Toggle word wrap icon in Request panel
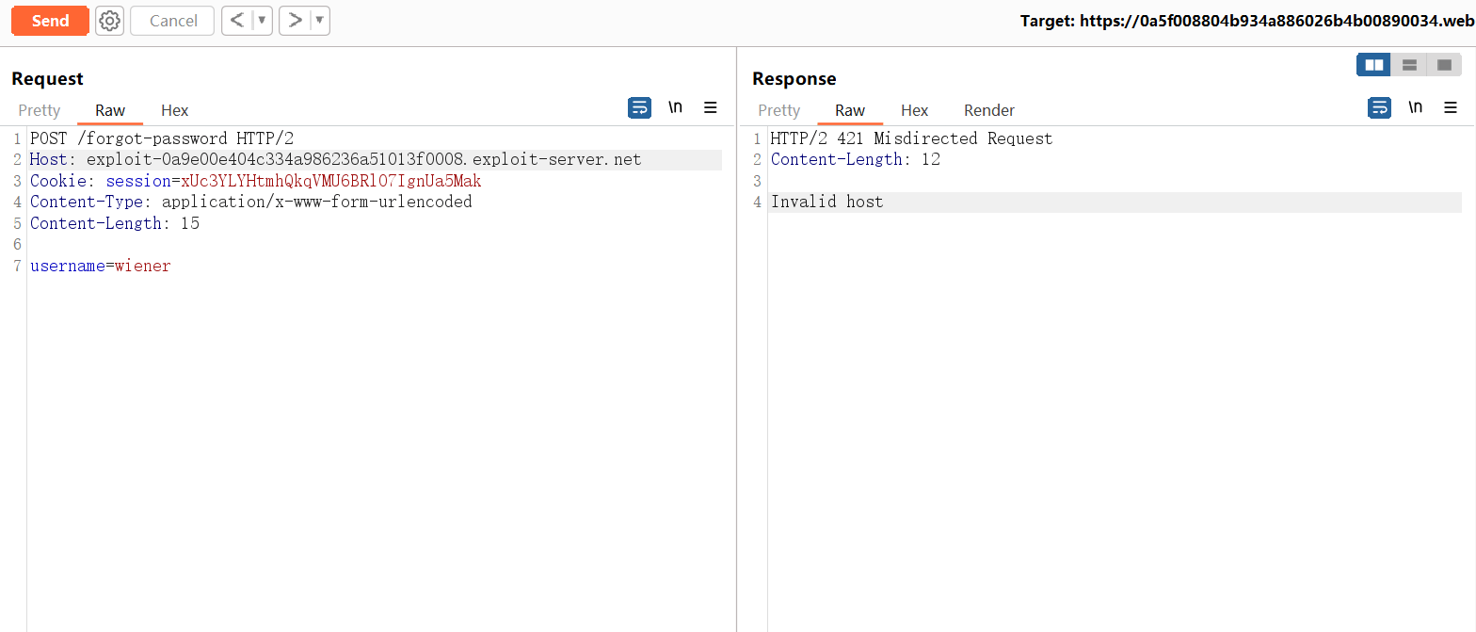 [x=639, y=108]
